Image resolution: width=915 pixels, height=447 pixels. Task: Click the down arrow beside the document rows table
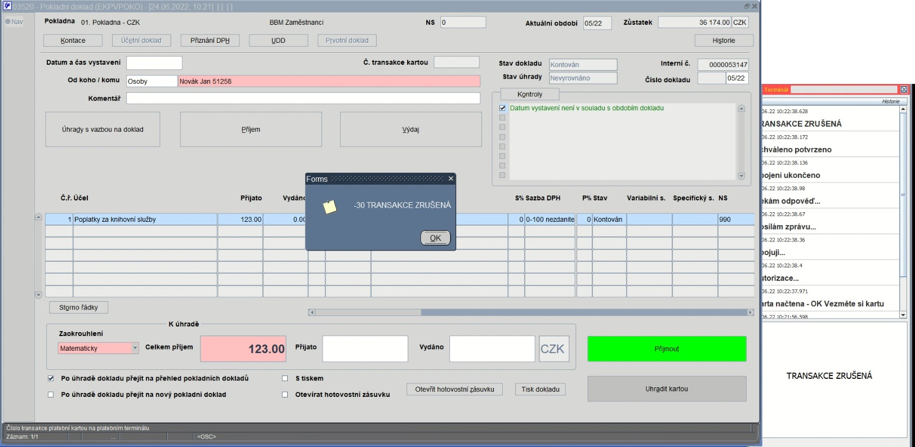[38, 294]
